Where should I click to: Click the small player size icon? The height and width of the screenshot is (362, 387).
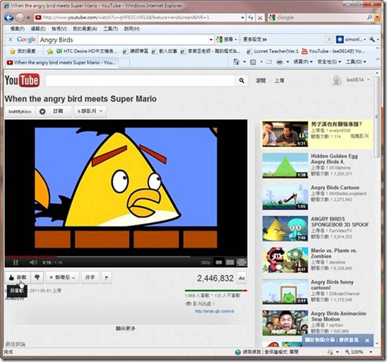(219, 262)
